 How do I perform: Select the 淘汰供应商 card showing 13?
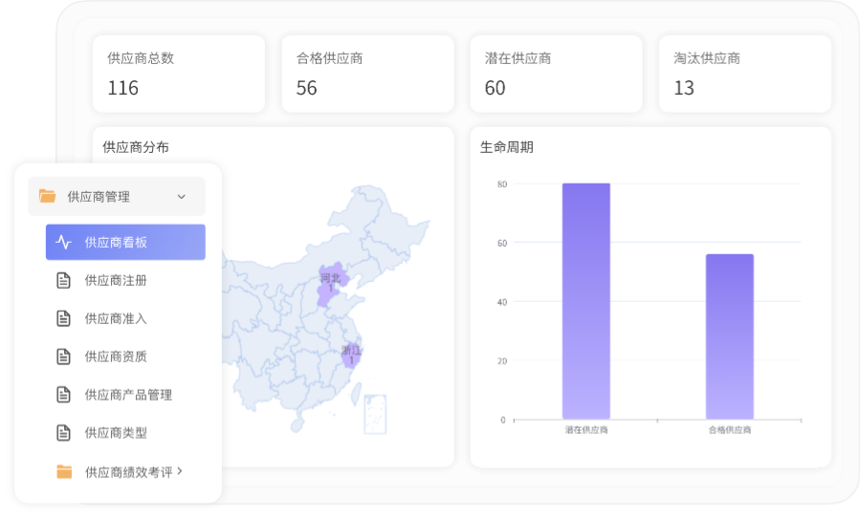[x=744, y=74]
